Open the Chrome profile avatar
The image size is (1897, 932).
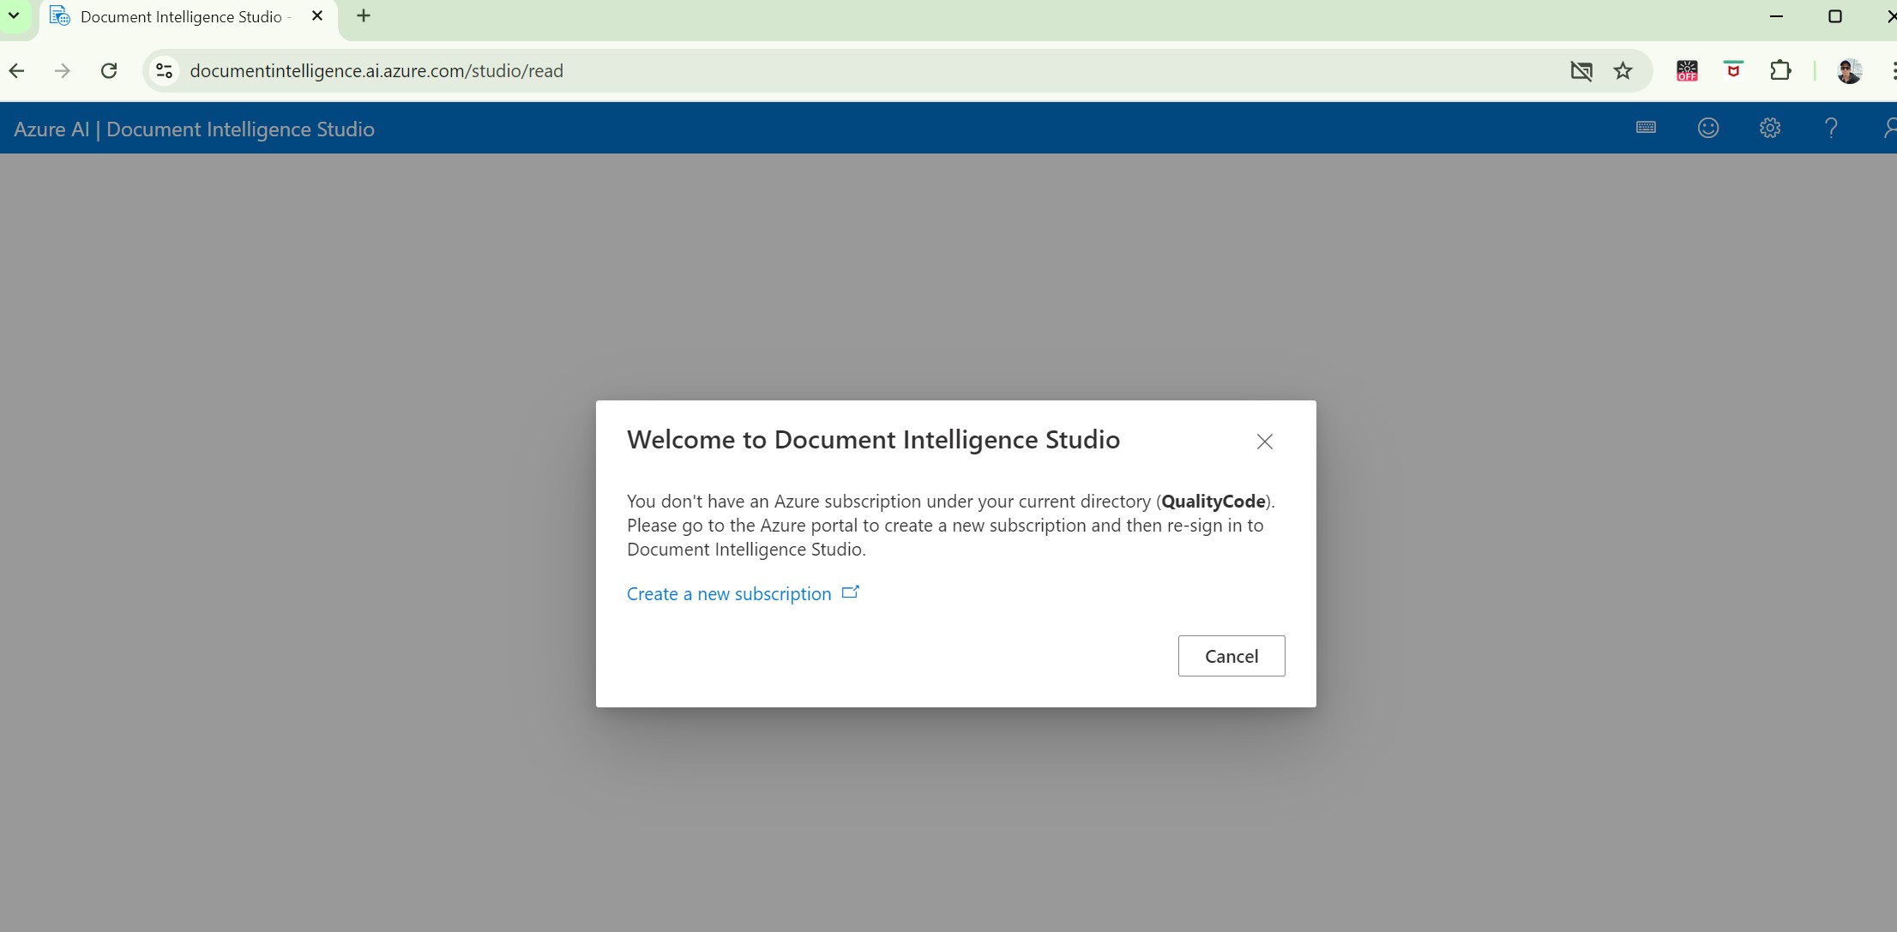pos(1849,70)
